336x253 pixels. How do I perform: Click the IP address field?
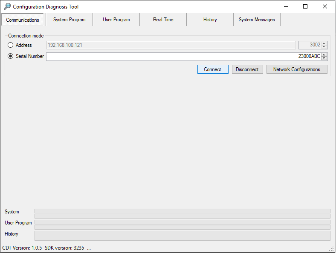coord(171,45)
